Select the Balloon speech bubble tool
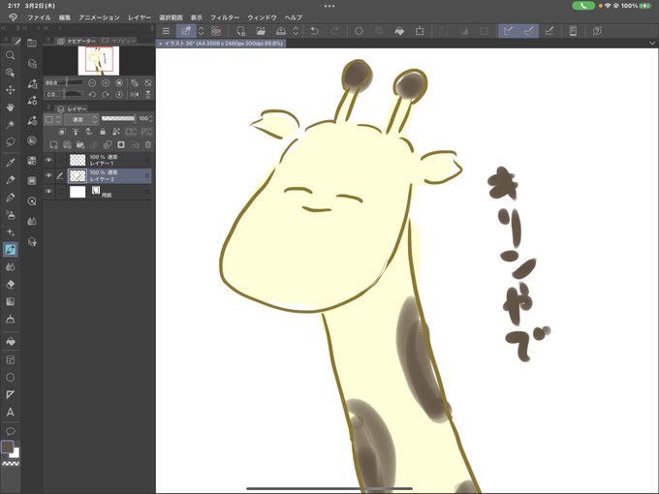 11,431
